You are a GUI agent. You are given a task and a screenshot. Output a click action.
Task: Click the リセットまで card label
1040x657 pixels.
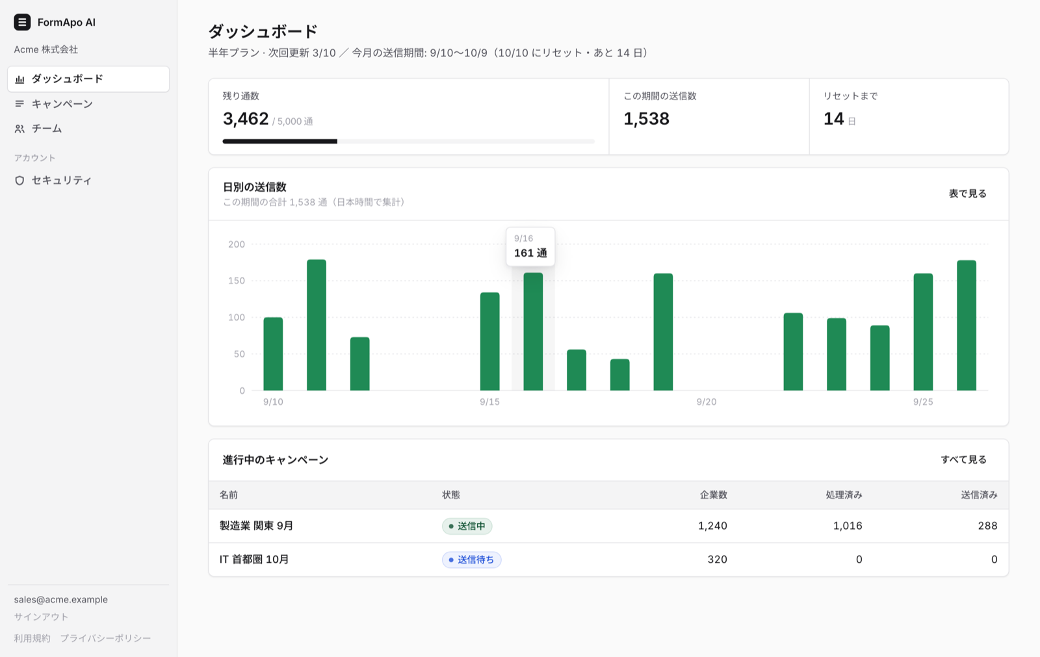pos(850,96)
